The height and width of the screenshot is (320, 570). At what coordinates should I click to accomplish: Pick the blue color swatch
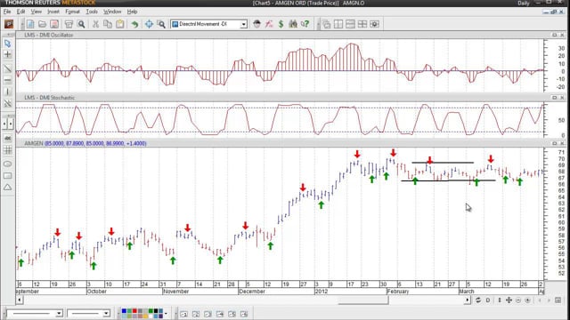tap(124, 311)
